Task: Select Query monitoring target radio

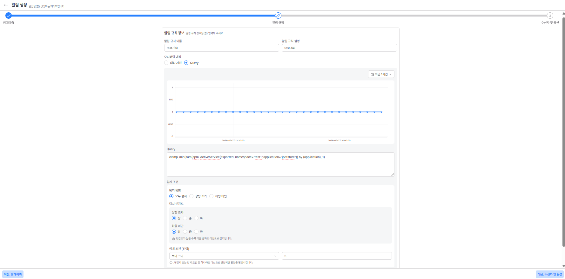Action: [186, 63]
